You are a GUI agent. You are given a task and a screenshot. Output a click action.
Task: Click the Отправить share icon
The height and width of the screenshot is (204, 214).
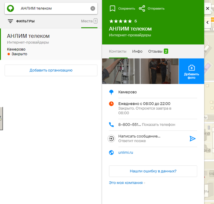click(x=142, y=8)
